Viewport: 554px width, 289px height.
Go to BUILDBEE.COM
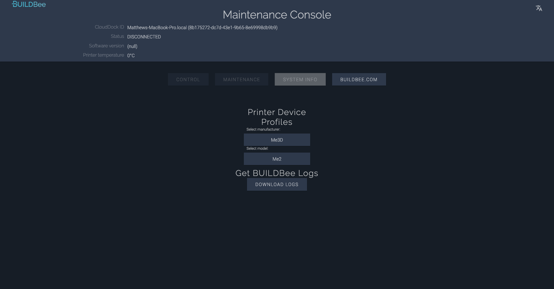click(x=359, y=79)
